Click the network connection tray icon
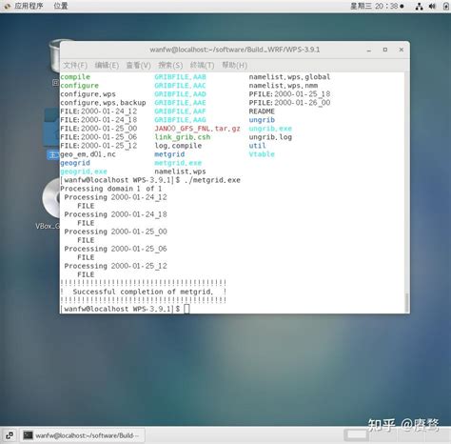451x444 pixels. (x=419, y=6)
